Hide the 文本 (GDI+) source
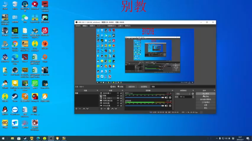This screenshot has width=252, height=141. pos(118,98)
